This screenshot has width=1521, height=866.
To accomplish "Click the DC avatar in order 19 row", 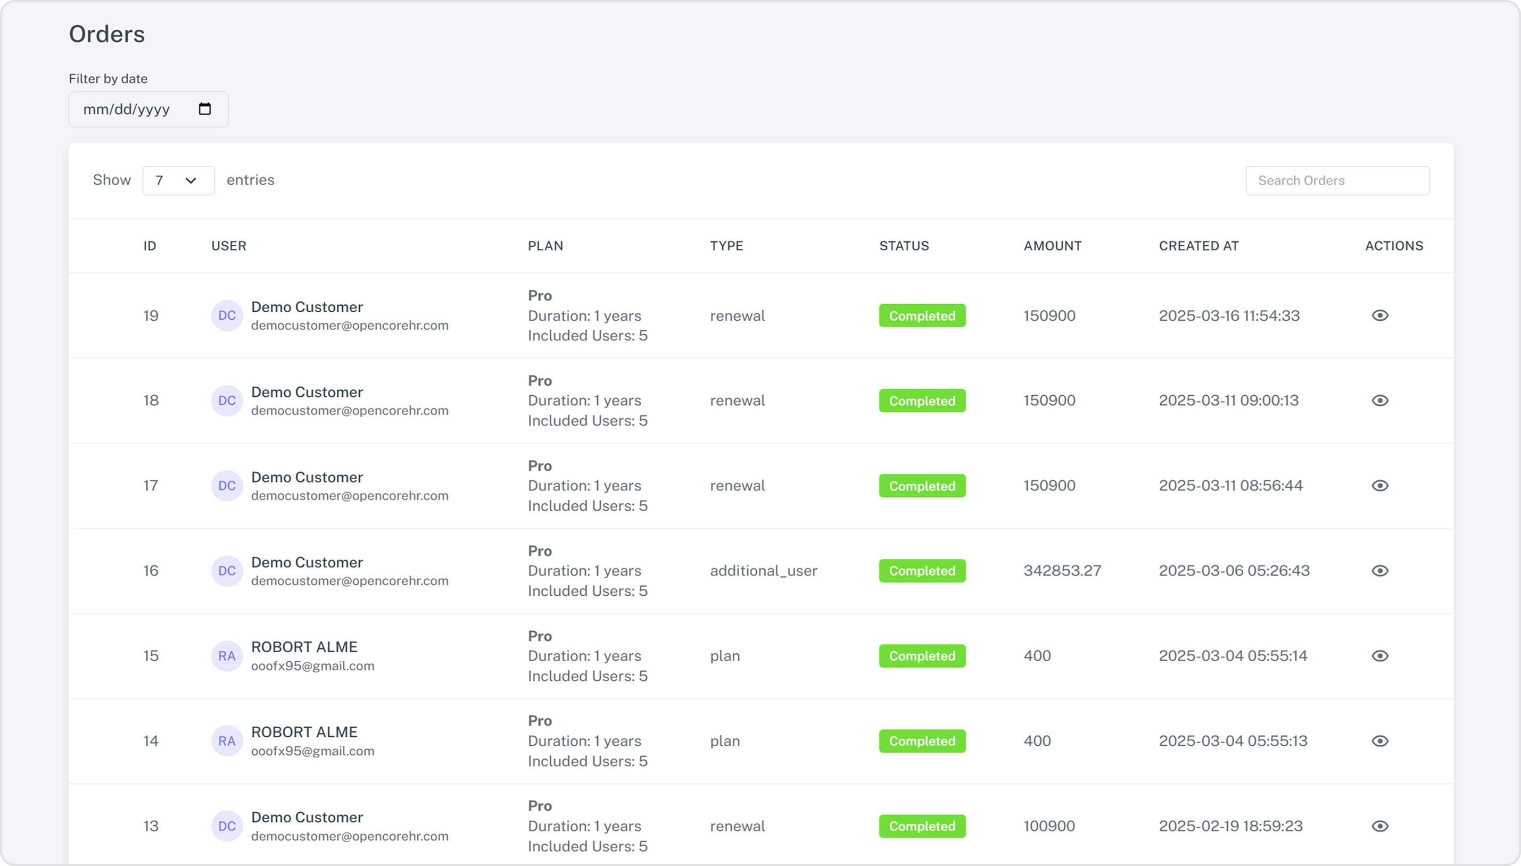I will click(227, 315).
